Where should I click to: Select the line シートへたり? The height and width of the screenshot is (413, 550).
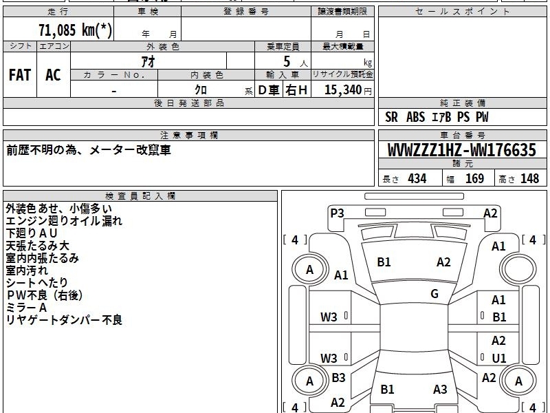(x=37, y=283)
